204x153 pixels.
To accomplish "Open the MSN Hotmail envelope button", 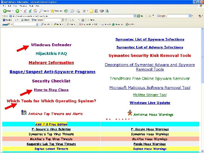I will tap(106, 24).
